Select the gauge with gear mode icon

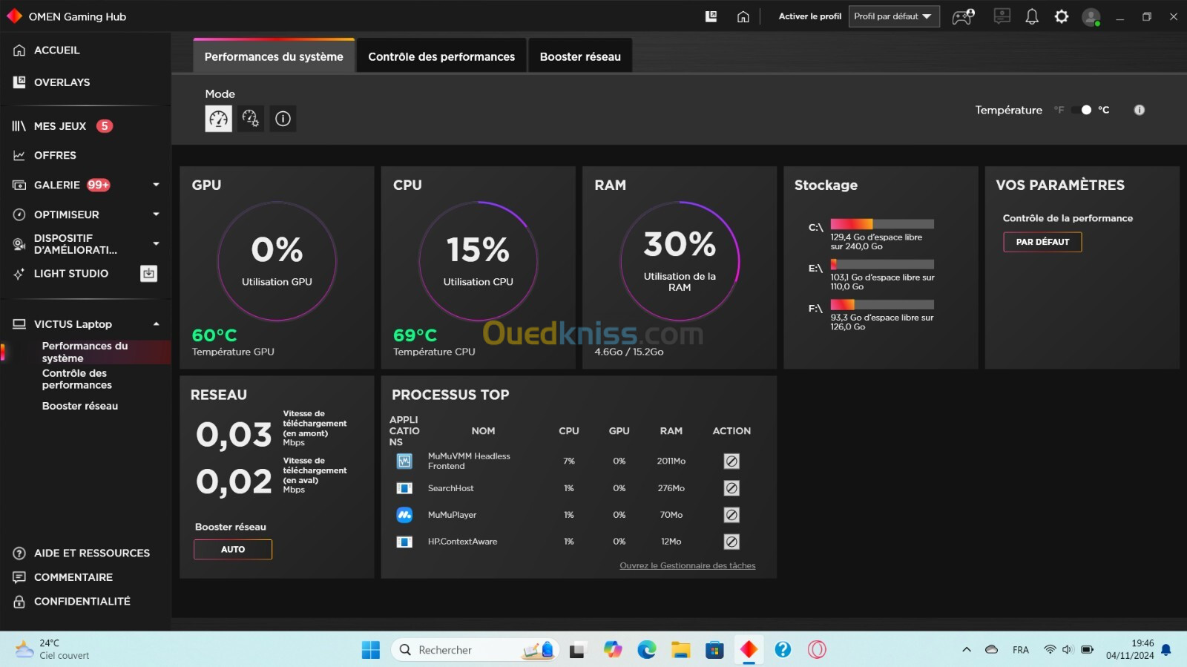point(251,119)
